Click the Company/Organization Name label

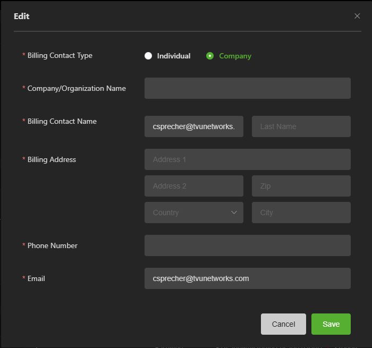tap(77, 89)
